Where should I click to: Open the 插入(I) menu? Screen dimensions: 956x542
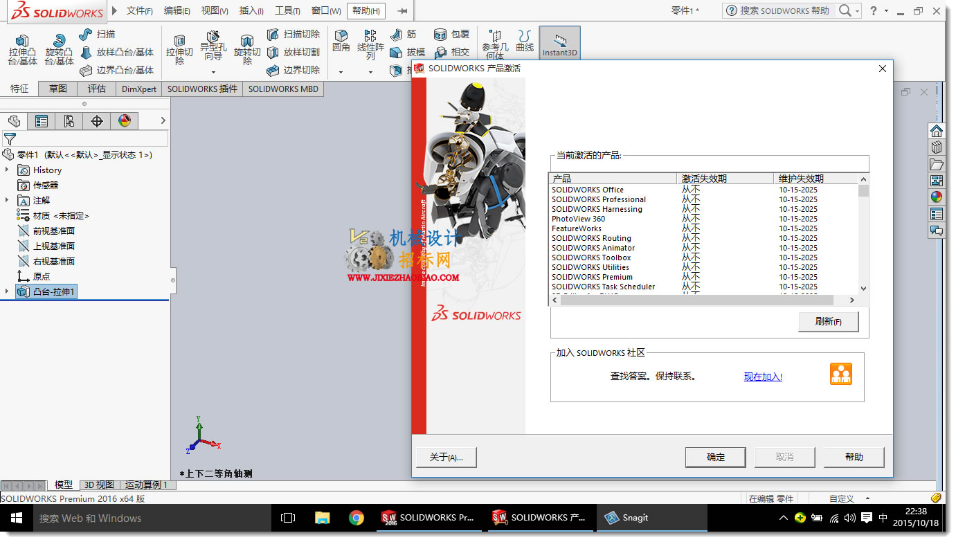pyautogui.click(x=251, y=10)
